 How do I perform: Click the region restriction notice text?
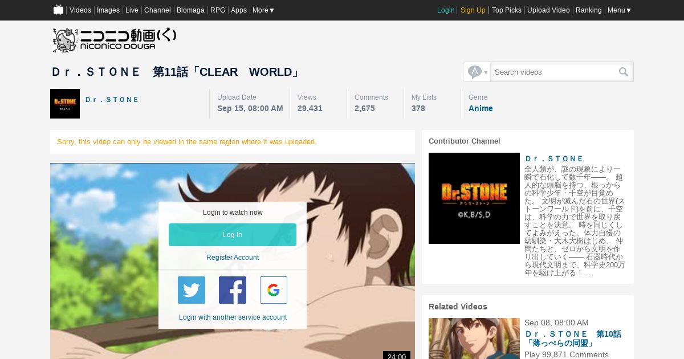coord(187,142)
